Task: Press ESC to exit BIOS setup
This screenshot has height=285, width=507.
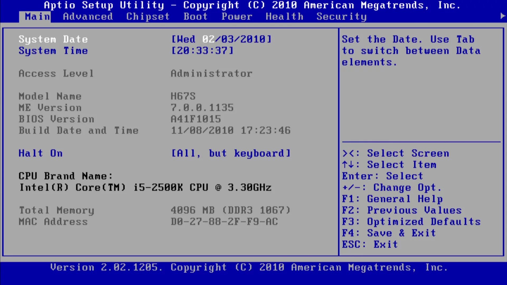Action: [x=370, y=244]
